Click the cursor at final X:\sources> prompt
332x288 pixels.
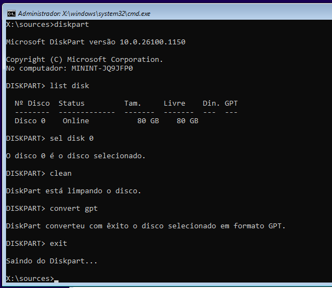[x=56, y=281]
